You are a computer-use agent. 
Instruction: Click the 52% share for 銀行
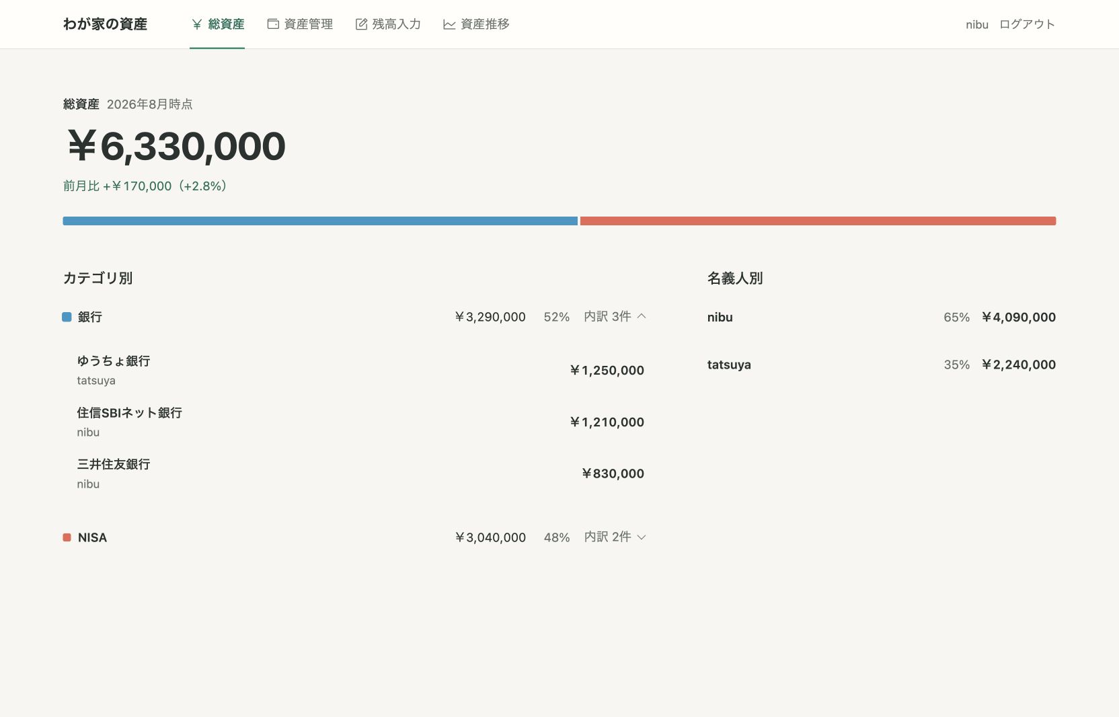[557, 317]
